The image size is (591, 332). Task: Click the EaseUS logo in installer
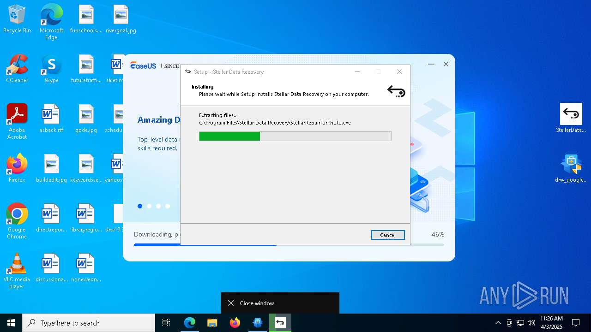(143, 65)
